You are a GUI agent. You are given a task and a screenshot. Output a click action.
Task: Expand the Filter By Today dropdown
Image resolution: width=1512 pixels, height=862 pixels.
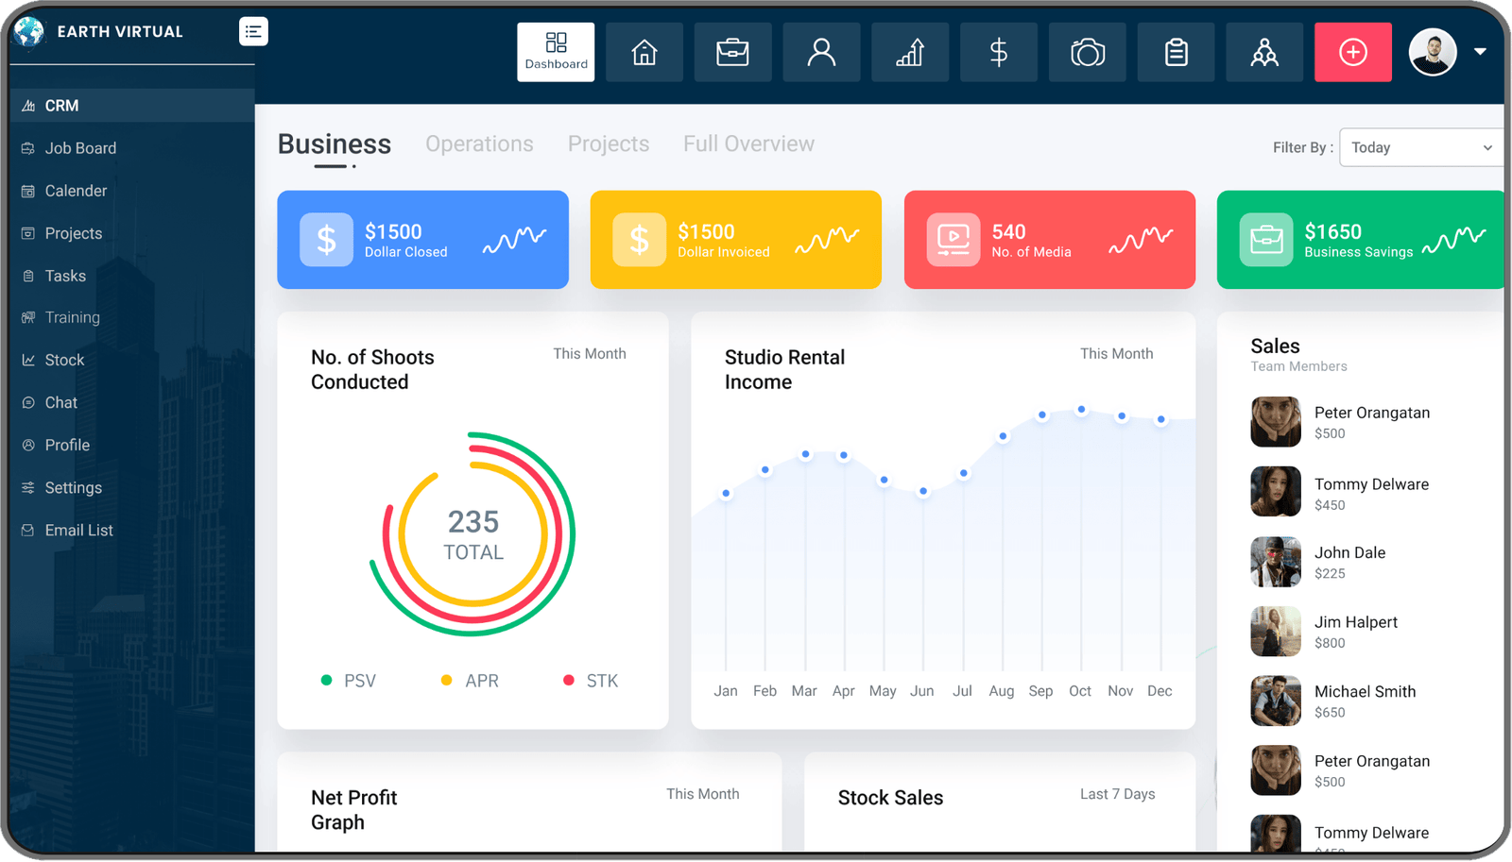coord(1420,147)
